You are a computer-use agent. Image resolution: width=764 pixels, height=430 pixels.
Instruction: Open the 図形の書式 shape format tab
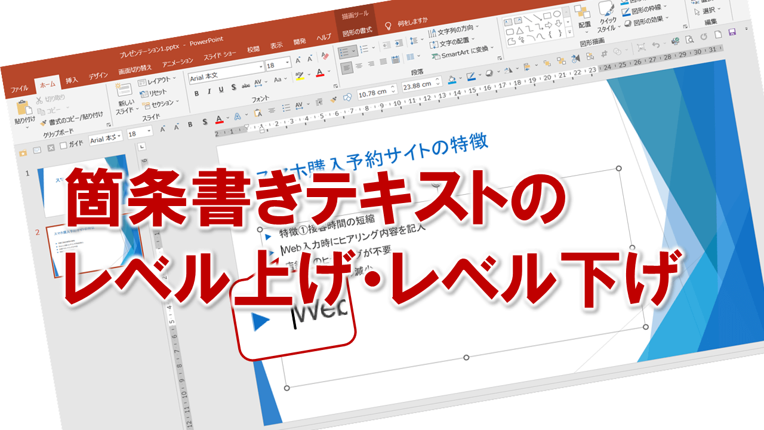tap(357, 31)
